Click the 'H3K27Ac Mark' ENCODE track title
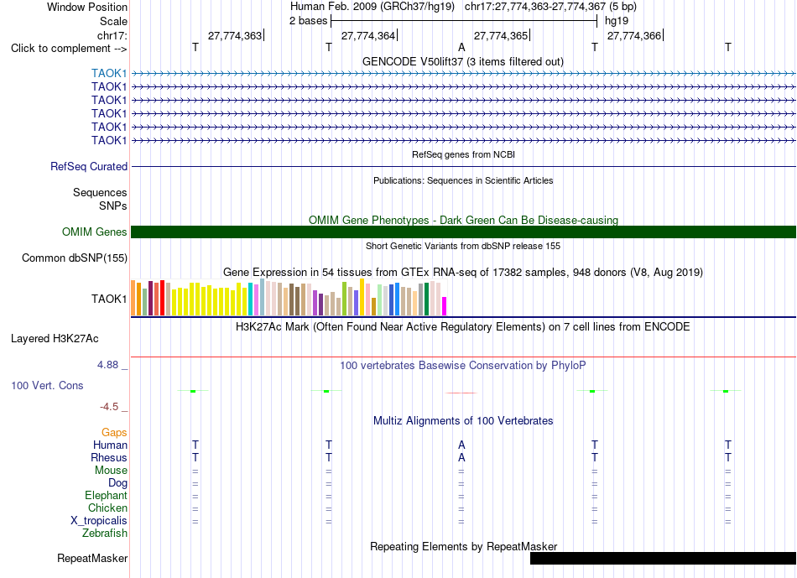Screen dimensions: 797x578 click(x=462, y=327)
